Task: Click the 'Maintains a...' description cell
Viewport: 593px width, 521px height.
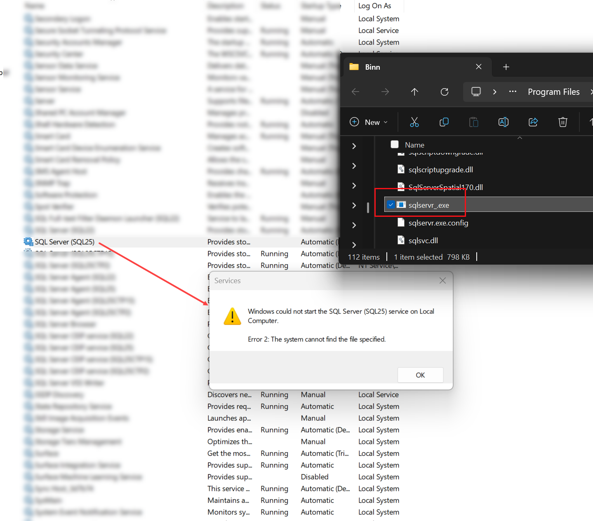Action: (x=228, y=500)
